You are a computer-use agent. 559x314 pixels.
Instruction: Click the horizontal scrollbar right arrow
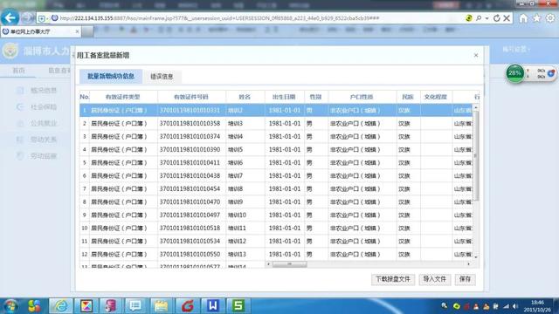click(468, 264)
